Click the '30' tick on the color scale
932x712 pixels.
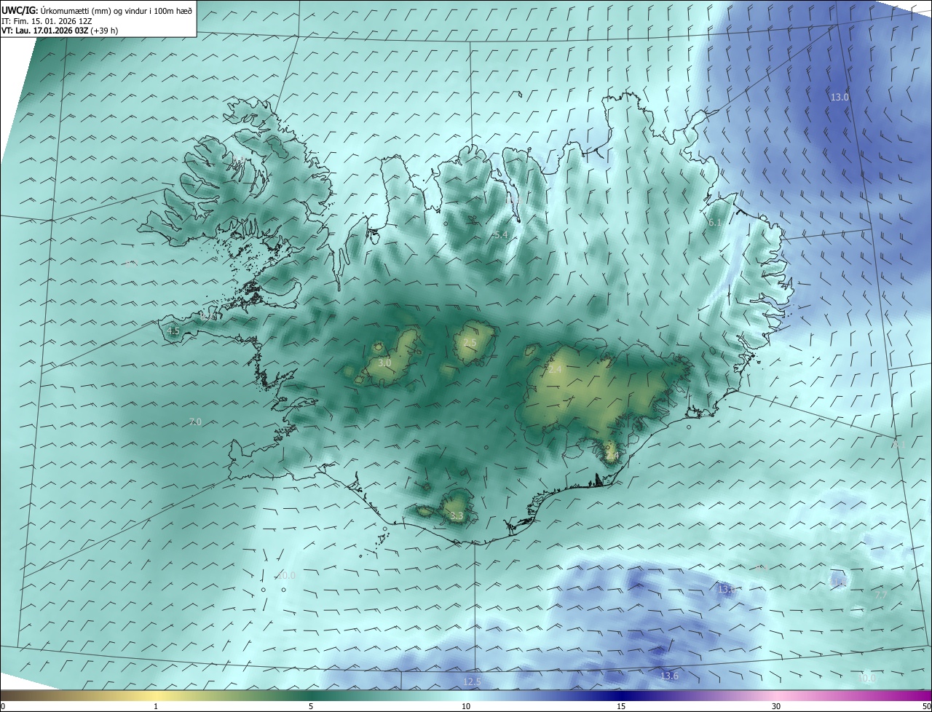[x=776, y=707]
